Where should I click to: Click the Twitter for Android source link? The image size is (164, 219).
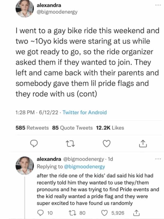(x=84, y=112)
